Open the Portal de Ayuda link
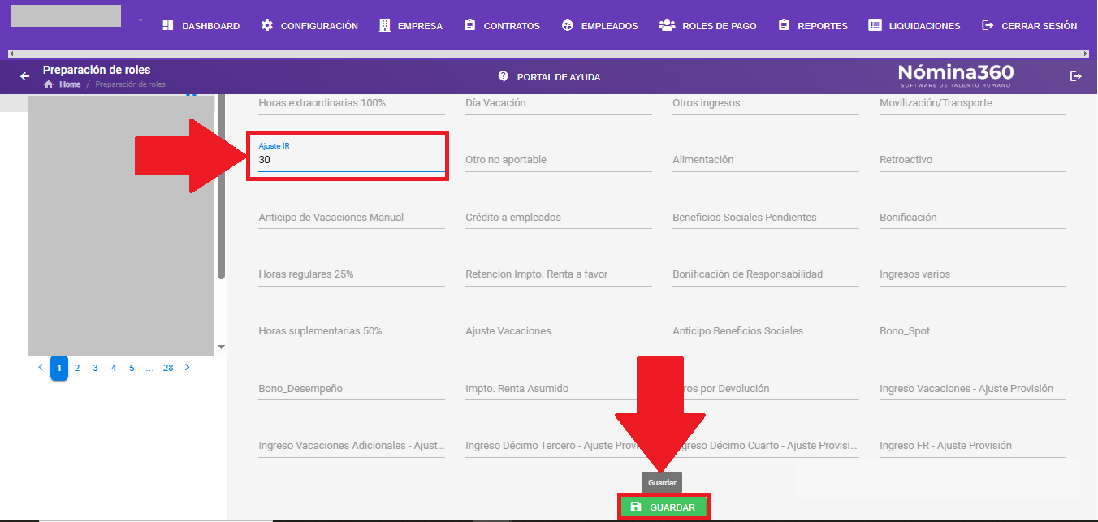Screen dimensions: 1098x522 549,77
